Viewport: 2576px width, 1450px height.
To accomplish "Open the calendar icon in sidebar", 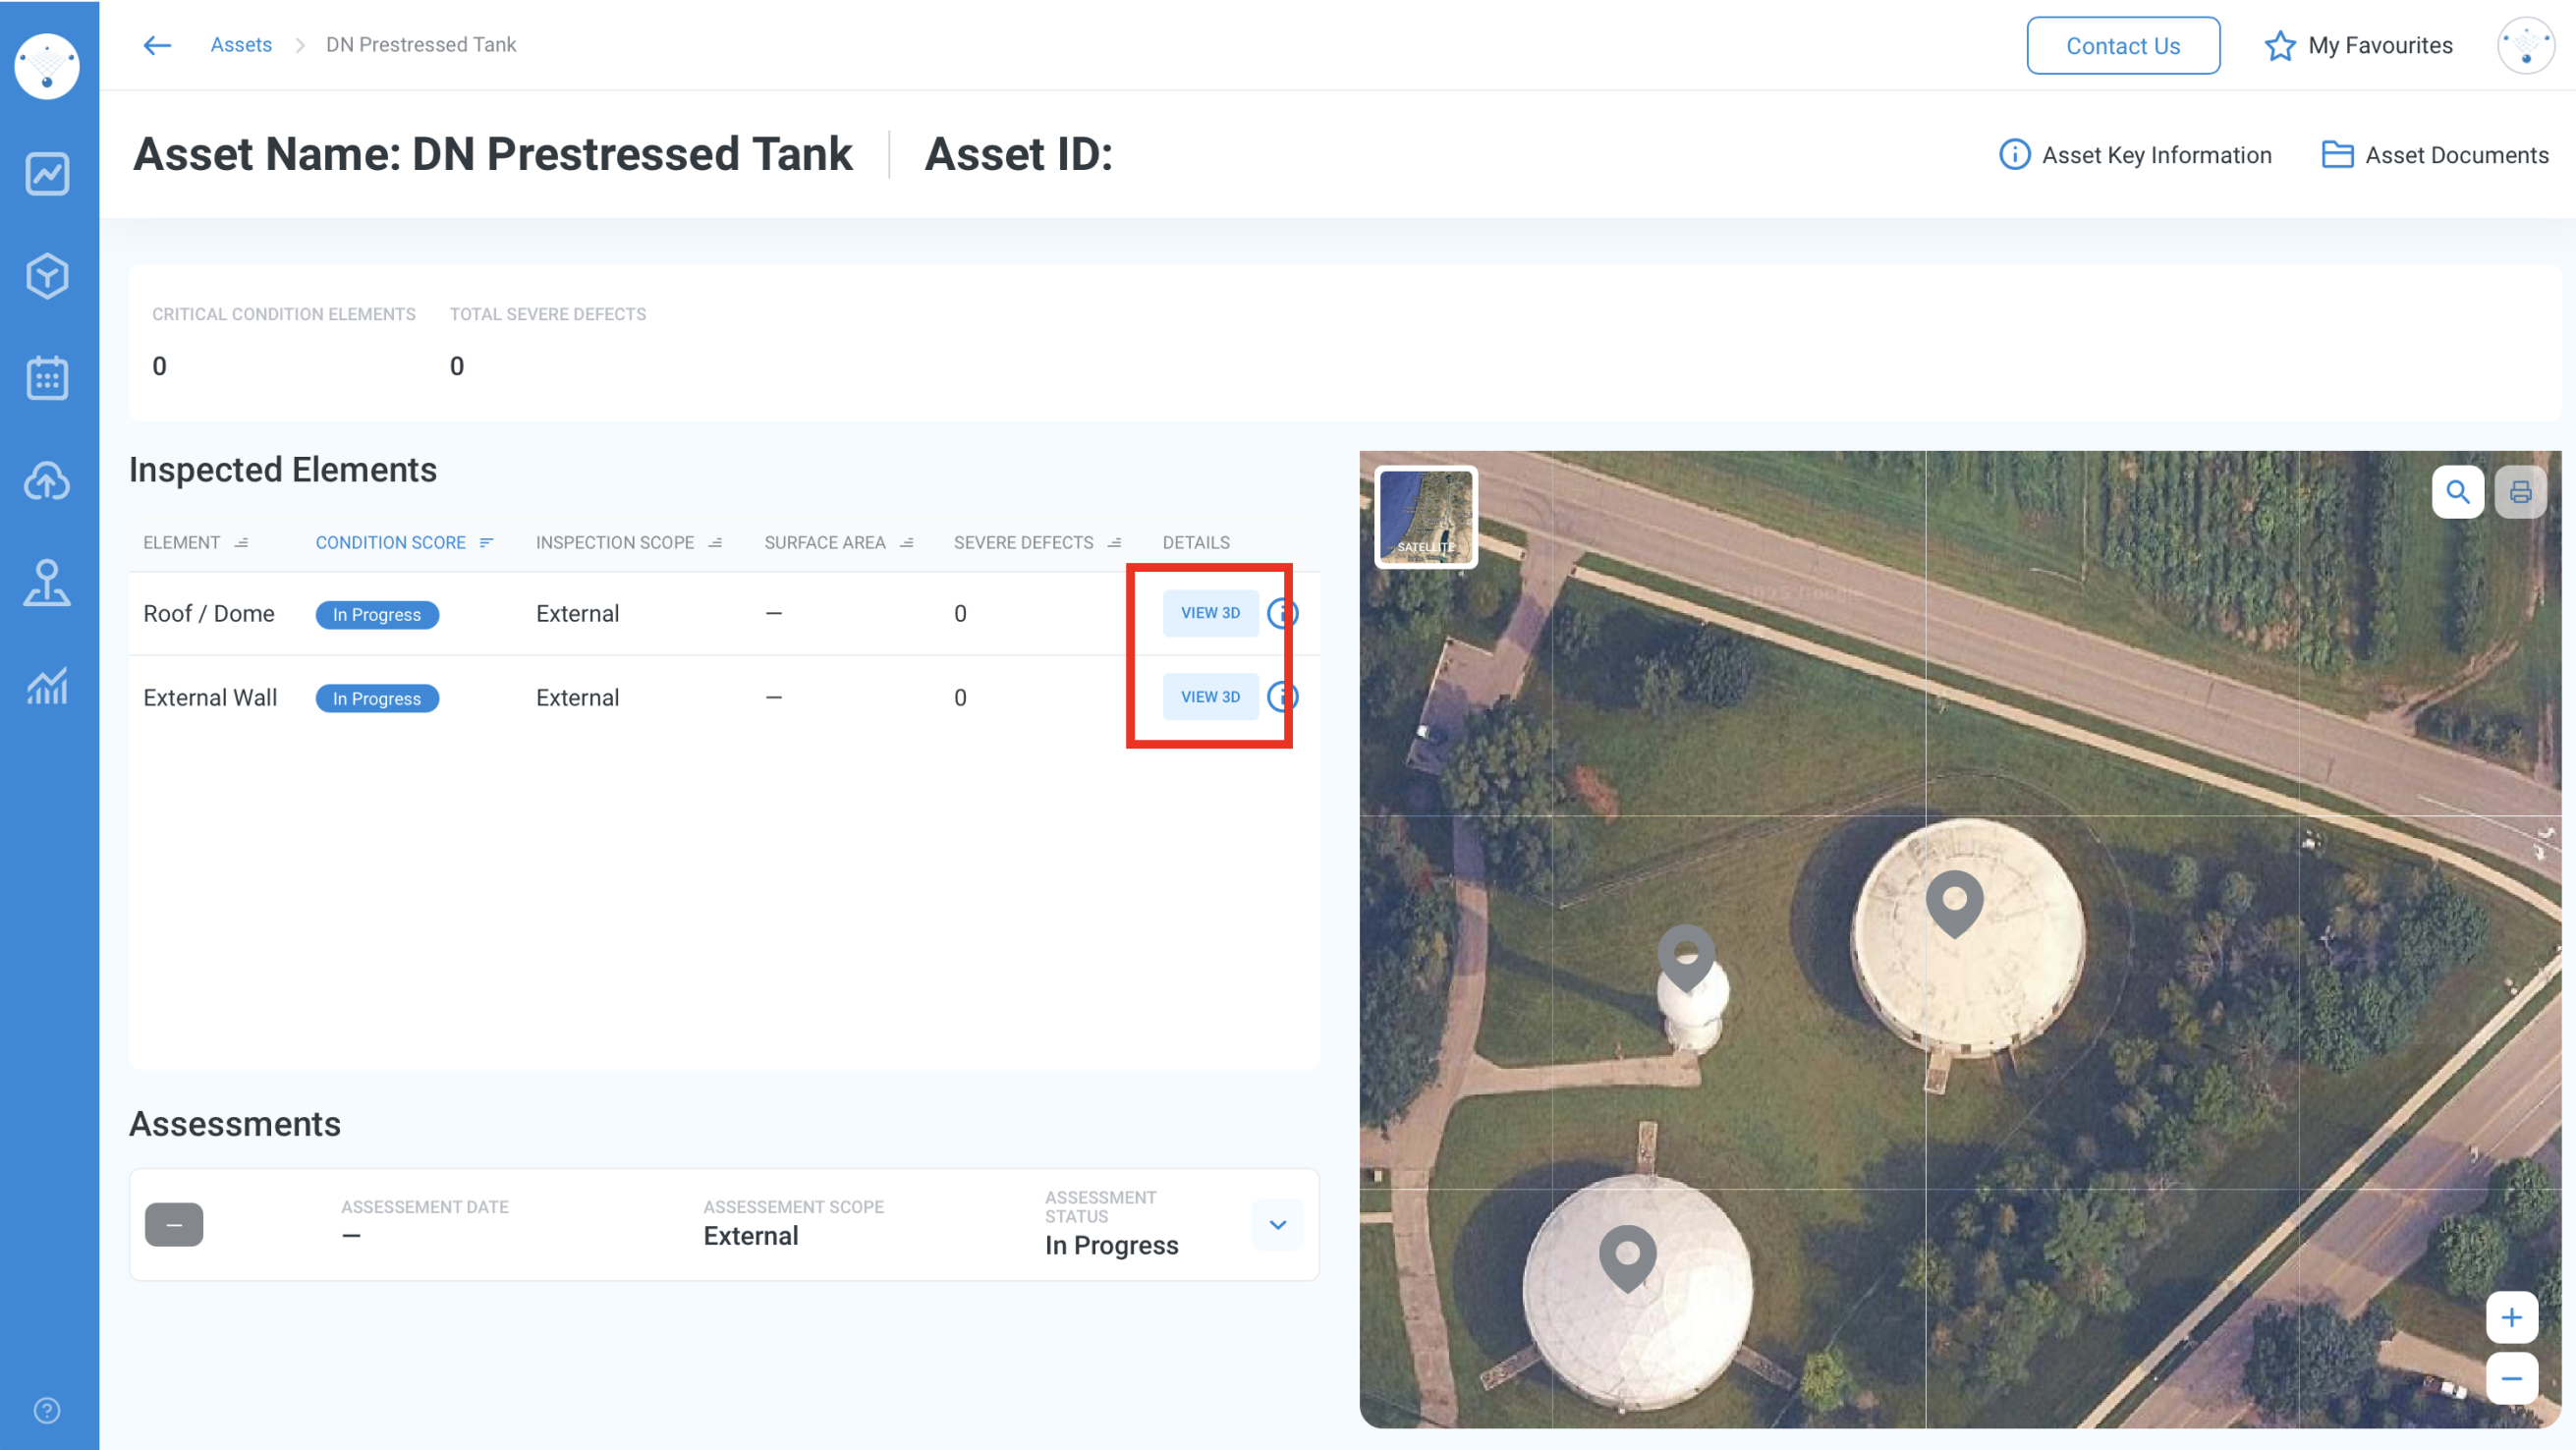I will 47,378.
